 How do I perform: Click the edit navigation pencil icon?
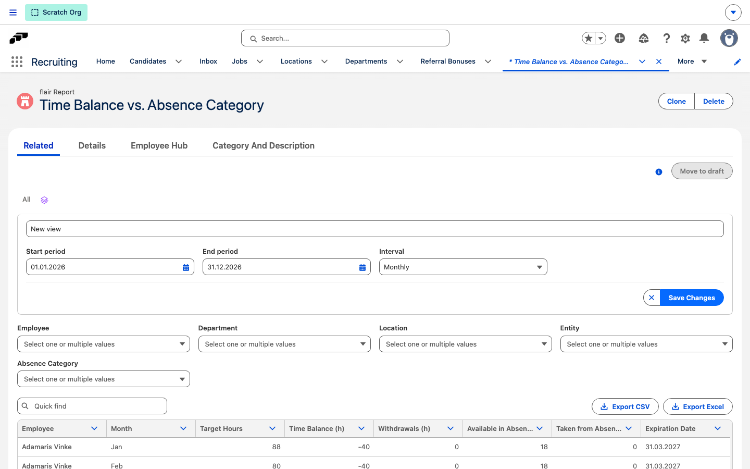(x=737, y=62)
